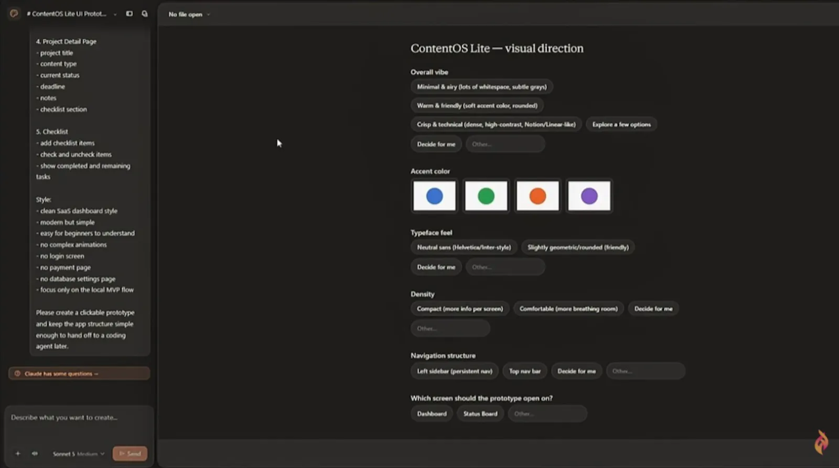This screenshot has width=839, height=468.
Task: Select Slightly geometric/rounded typeface option
Action: click(x=578, y=247)
